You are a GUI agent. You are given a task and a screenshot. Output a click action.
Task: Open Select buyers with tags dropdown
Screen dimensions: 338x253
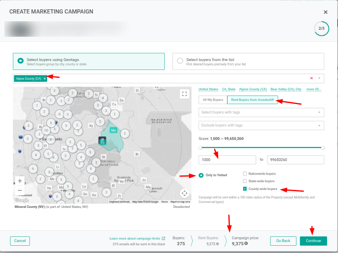261,112
